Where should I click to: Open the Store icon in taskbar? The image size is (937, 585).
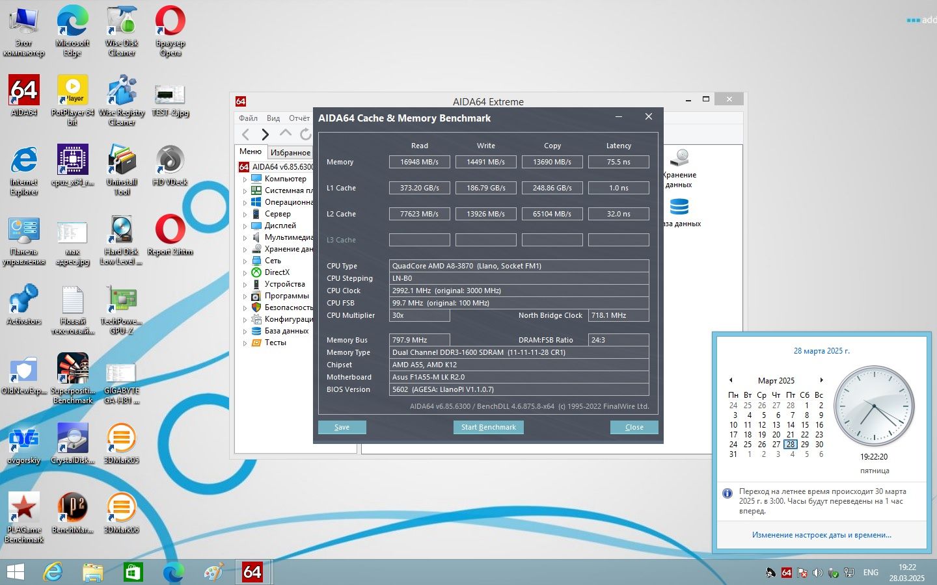[133, 572]
